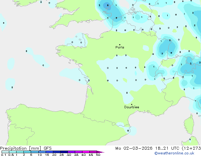Click the legend value '40'
Screen dimensions: 201x156
(x=83, y=155)
